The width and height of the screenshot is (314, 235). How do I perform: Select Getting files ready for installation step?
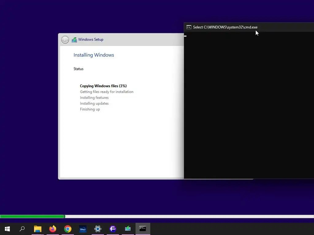[x=106, y=92]
